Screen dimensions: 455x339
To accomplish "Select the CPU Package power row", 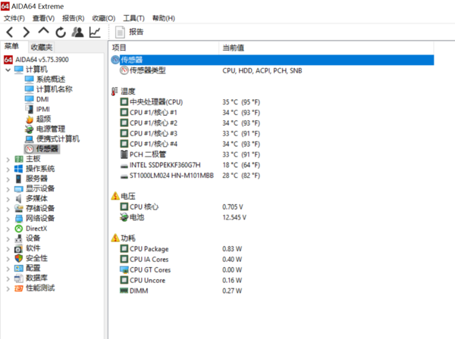I will (x=272, y=249).
